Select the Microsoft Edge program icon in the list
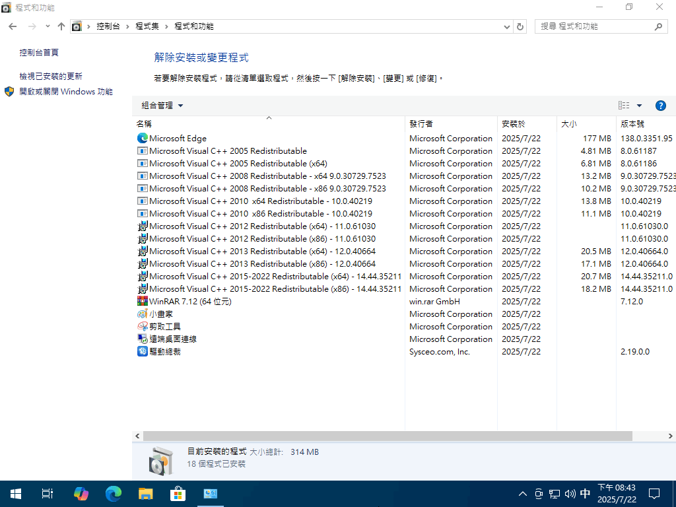Image resolution: width=676 pixels, height=507 pixels. (x=143, y=138)
